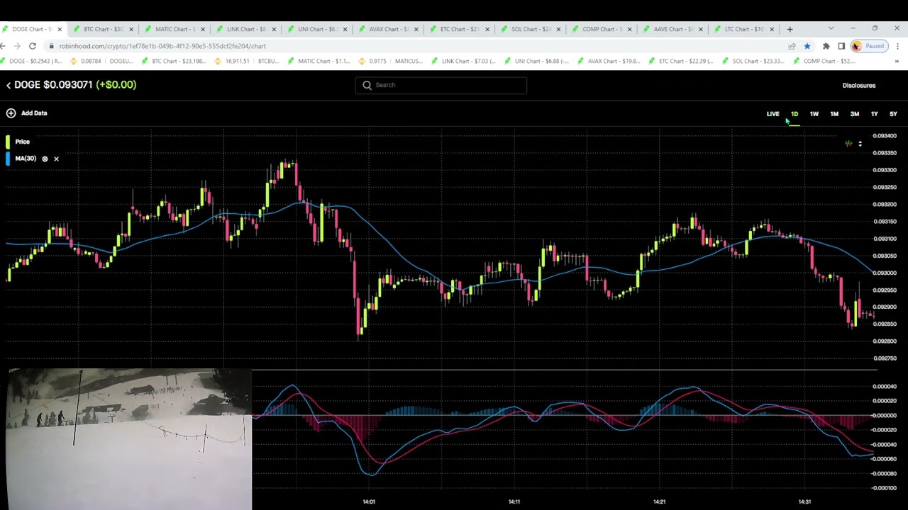
Task: Switch to LINK Chart browser tab
Action: point(245,29)
